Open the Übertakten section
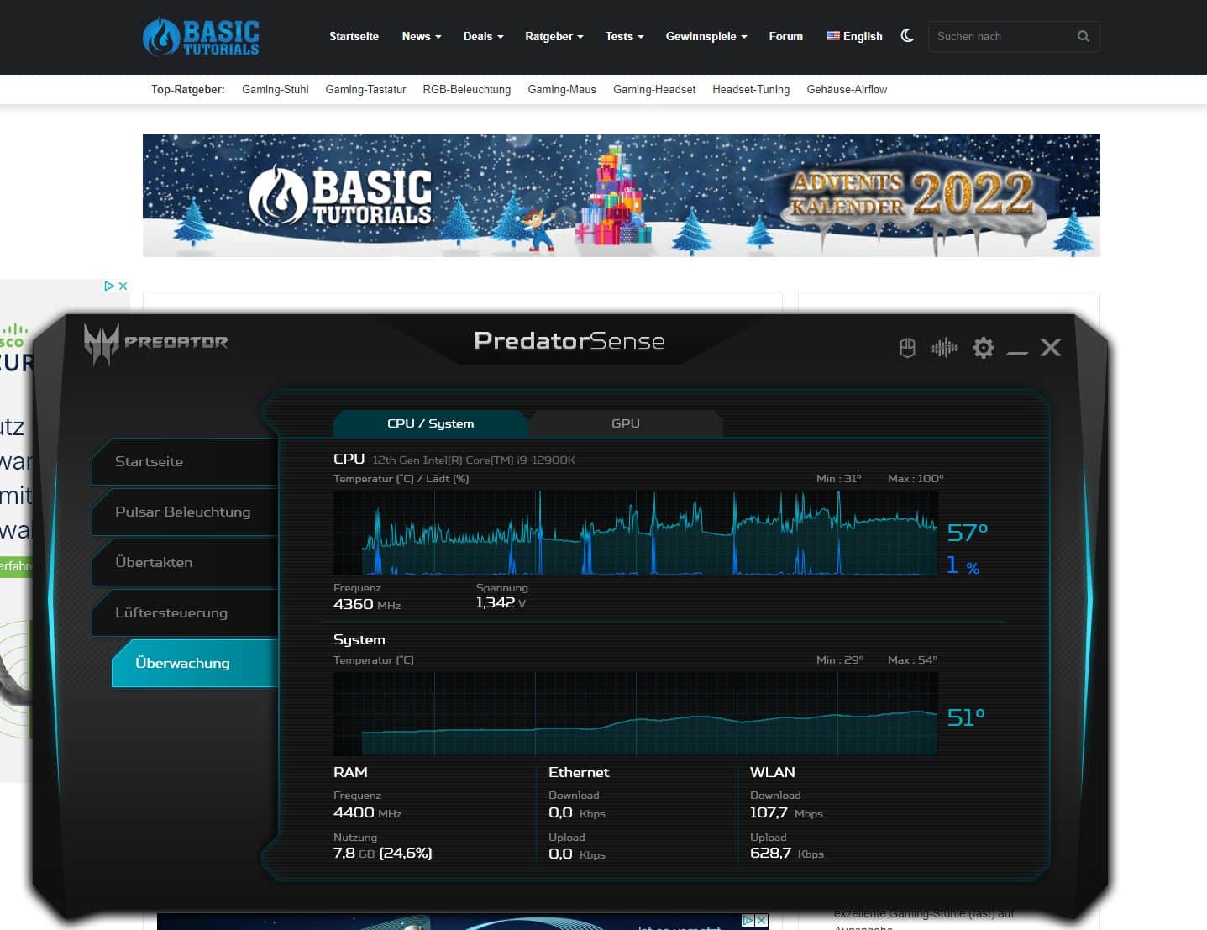Screen dimensions: 1207x930 pos(154,562)
